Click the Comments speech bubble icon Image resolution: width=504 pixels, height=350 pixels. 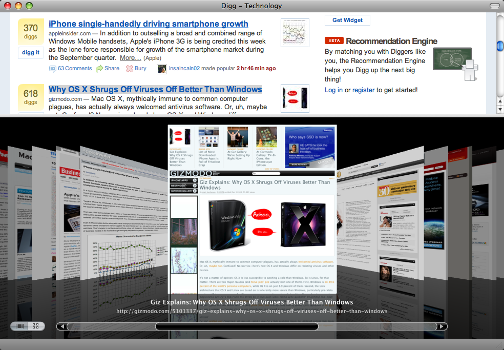[52, 69]
